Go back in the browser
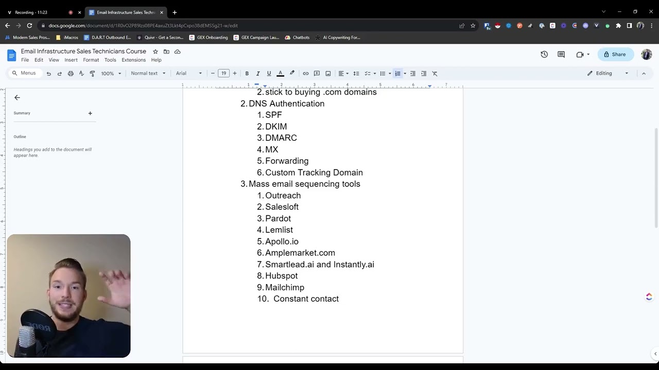 click(7, 25)
